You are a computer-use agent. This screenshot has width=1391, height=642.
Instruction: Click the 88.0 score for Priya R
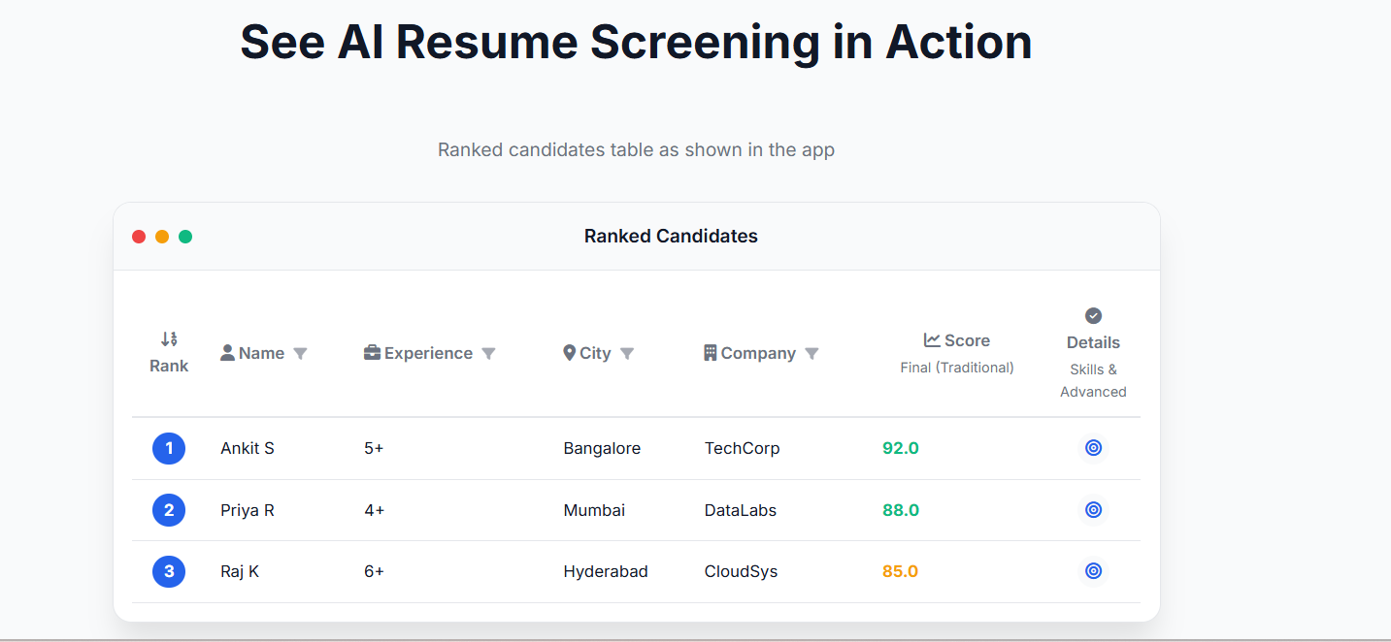(x=901, y=510)
